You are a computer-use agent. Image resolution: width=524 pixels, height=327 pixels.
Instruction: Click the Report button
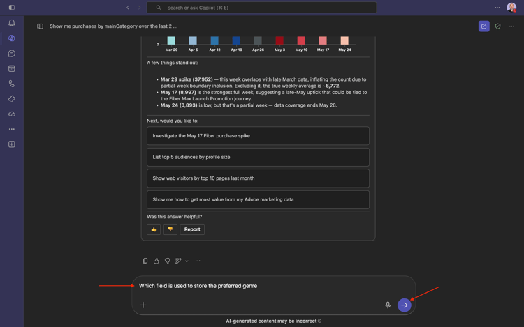(x=192, y=229)
